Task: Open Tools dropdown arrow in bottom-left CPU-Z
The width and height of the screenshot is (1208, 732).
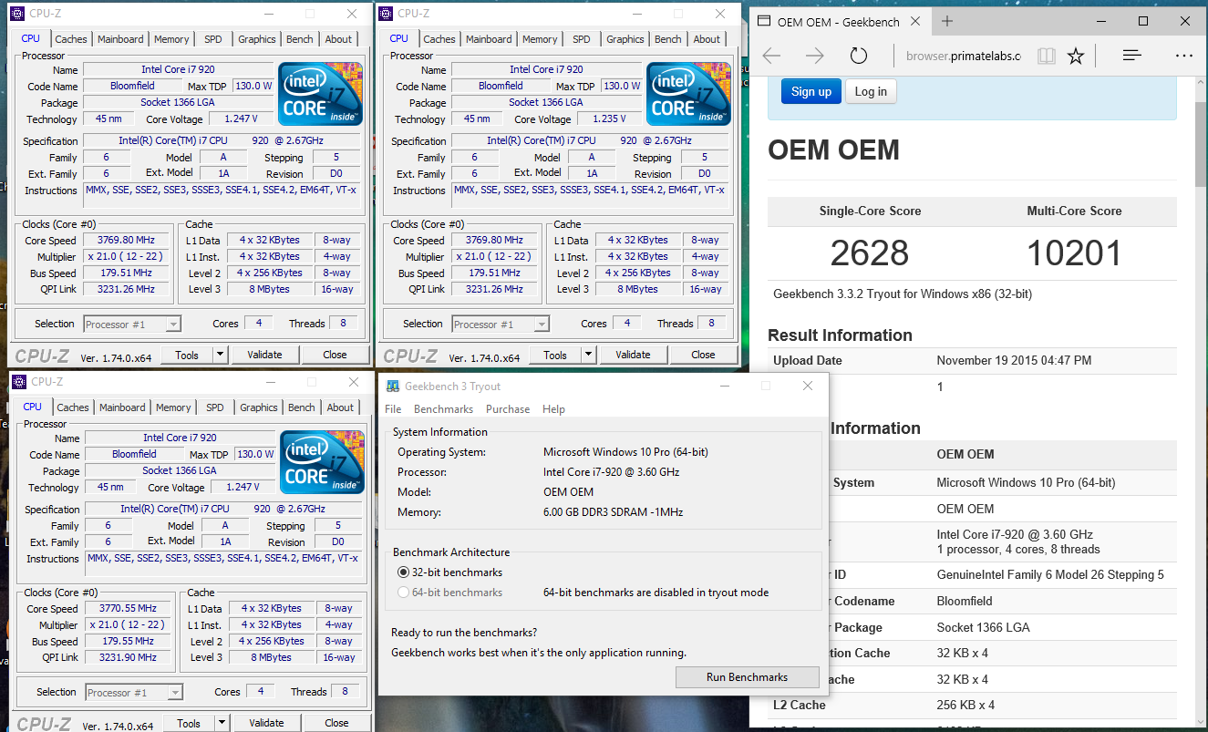Action: tap(222, 723)
